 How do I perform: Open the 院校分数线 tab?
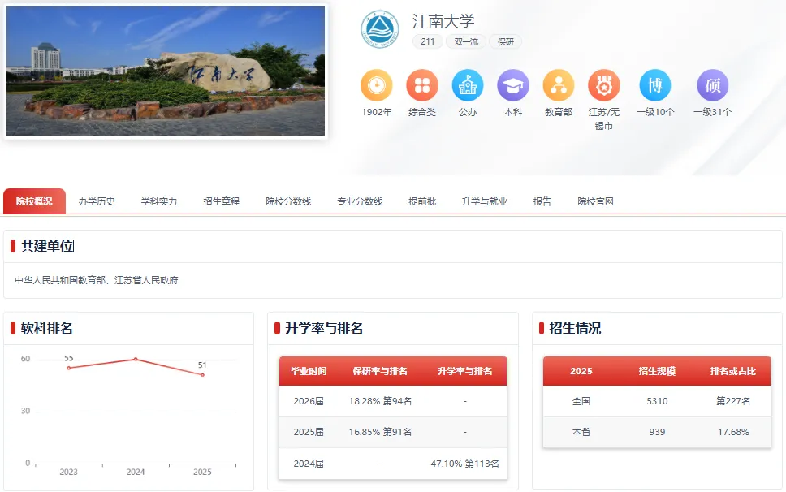point(288,201)
